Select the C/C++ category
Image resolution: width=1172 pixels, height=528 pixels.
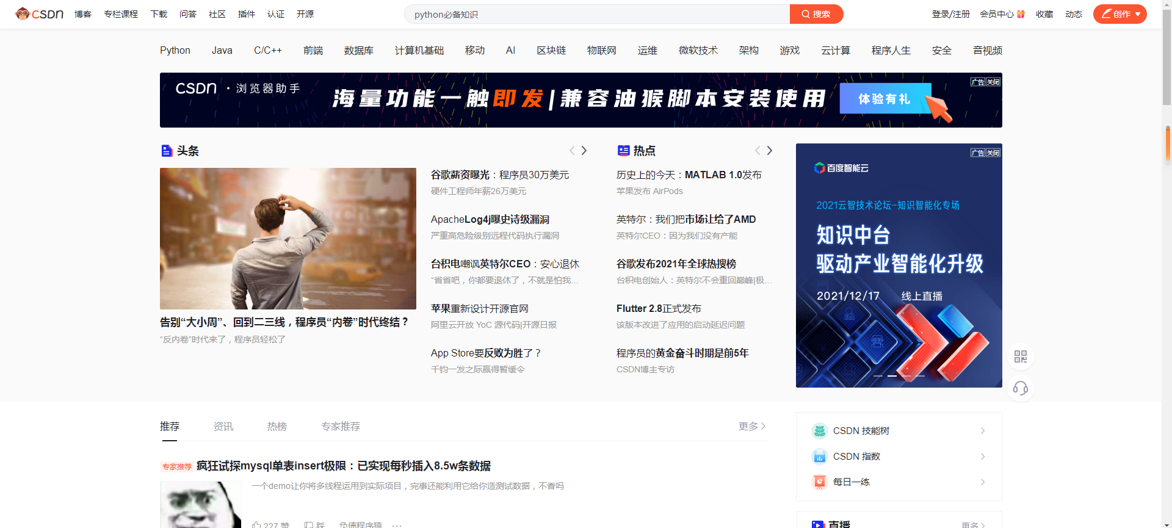[268, 50]
